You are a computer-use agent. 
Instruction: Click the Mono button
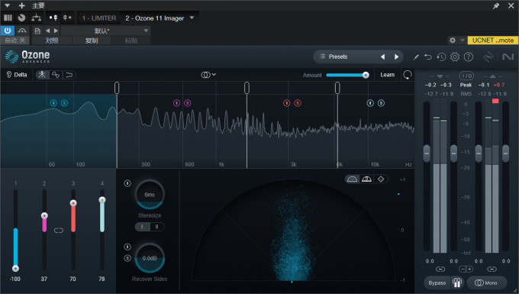[487, 283]
